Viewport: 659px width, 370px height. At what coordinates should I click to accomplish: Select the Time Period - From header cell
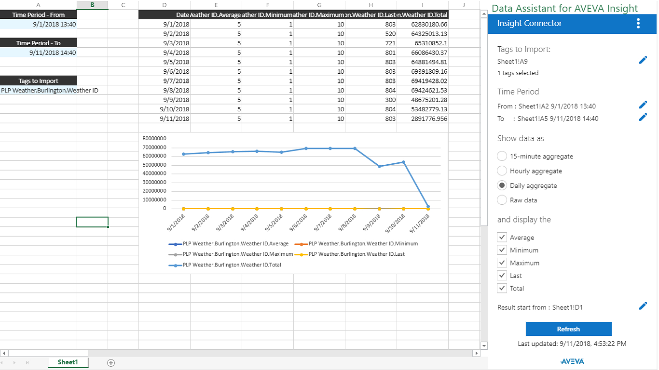point(38,15)
